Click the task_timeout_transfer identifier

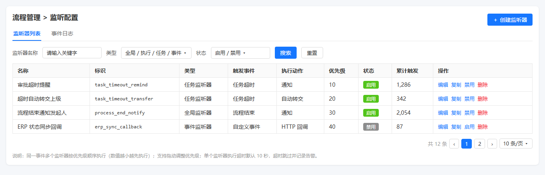click(x=124, y=99)
